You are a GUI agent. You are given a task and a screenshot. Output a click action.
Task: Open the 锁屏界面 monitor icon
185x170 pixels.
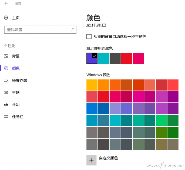point(6,80)
